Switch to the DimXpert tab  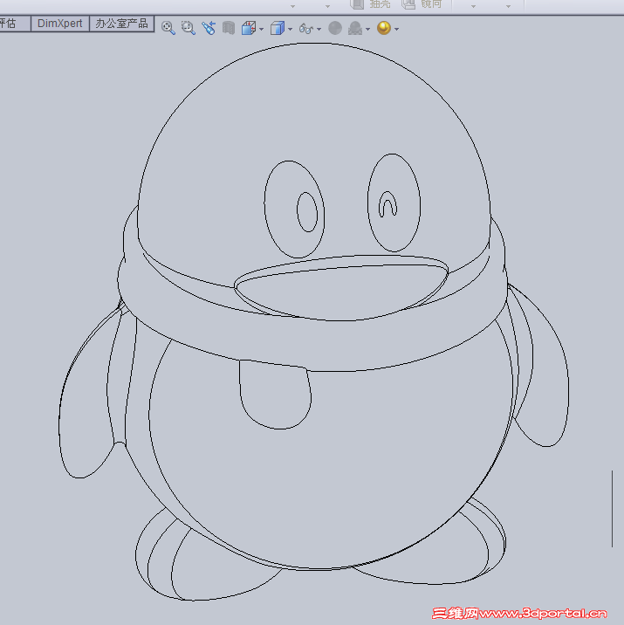pyautogui.click(x=59, y=24)
